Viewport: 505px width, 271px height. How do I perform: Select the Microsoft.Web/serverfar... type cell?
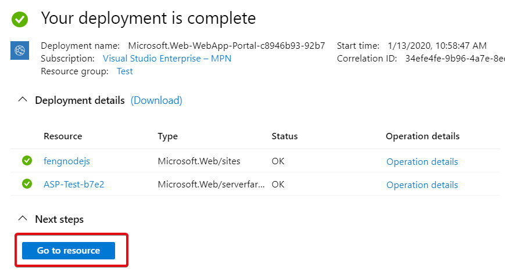tap(211, 185)
